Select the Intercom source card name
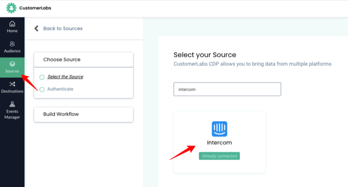Viewport: 348px width, 187px height. click(219, 143)
